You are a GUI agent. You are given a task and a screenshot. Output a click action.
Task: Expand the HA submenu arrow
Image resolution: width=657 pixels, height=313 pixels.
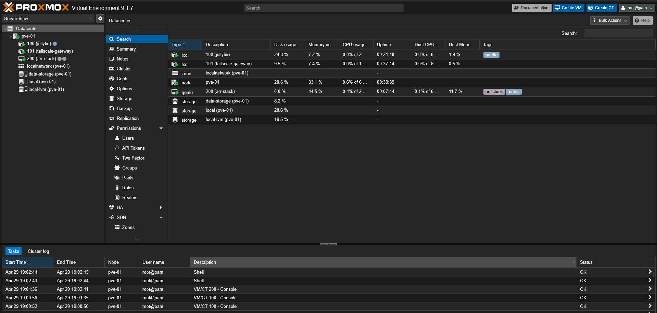[x=161, y=207]
